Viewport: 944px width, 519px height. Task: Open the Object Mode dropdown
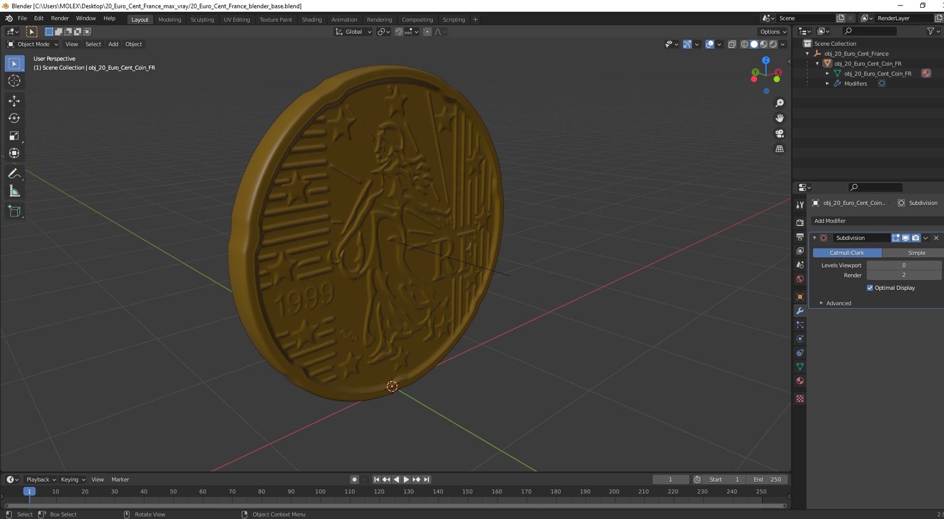point(32,44)
